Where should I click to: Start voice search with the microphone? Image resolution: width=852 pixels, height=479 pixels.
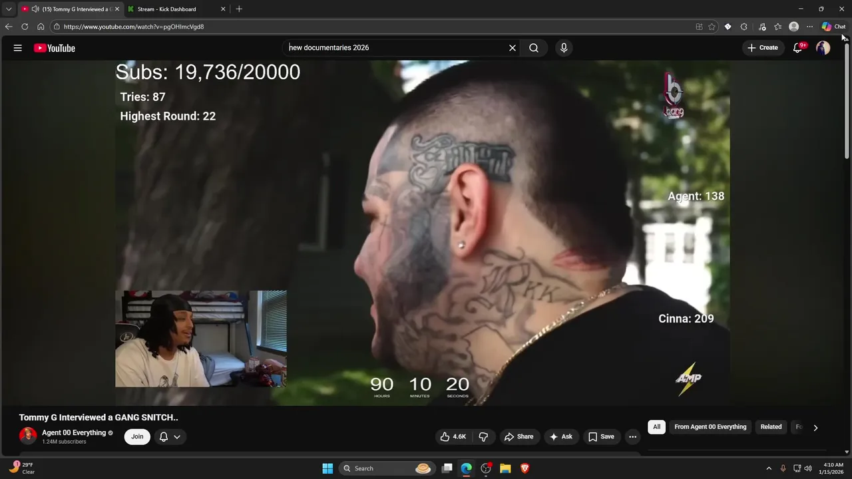tap(564, 48)
